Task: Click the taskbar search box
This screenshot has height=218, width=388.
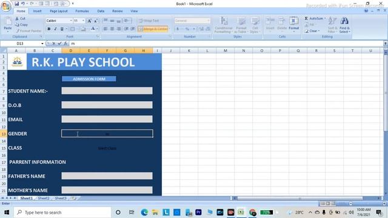Action: click(x=62, y=213)
